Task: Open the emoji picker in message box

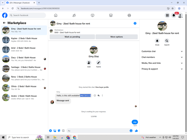Action: 131,131
